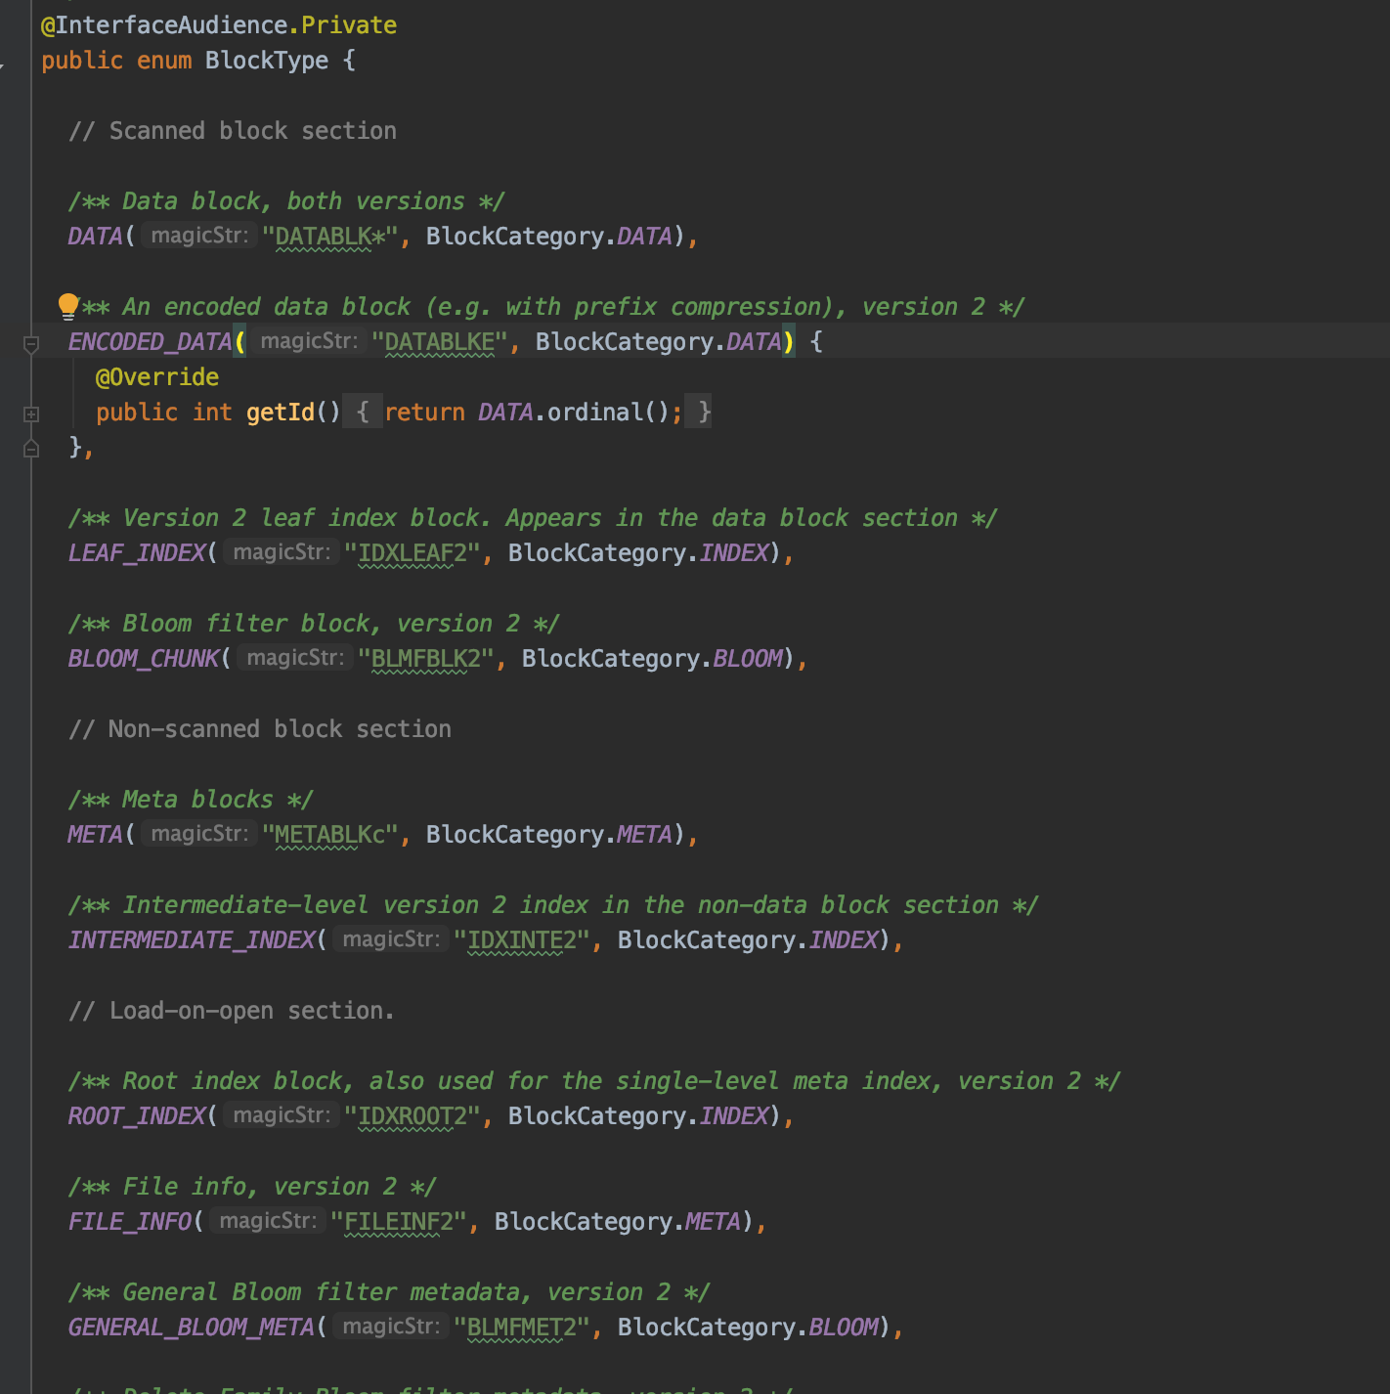
Task: Click the fold-end marker beside the closing brace line
Action: tap(31, 448)
